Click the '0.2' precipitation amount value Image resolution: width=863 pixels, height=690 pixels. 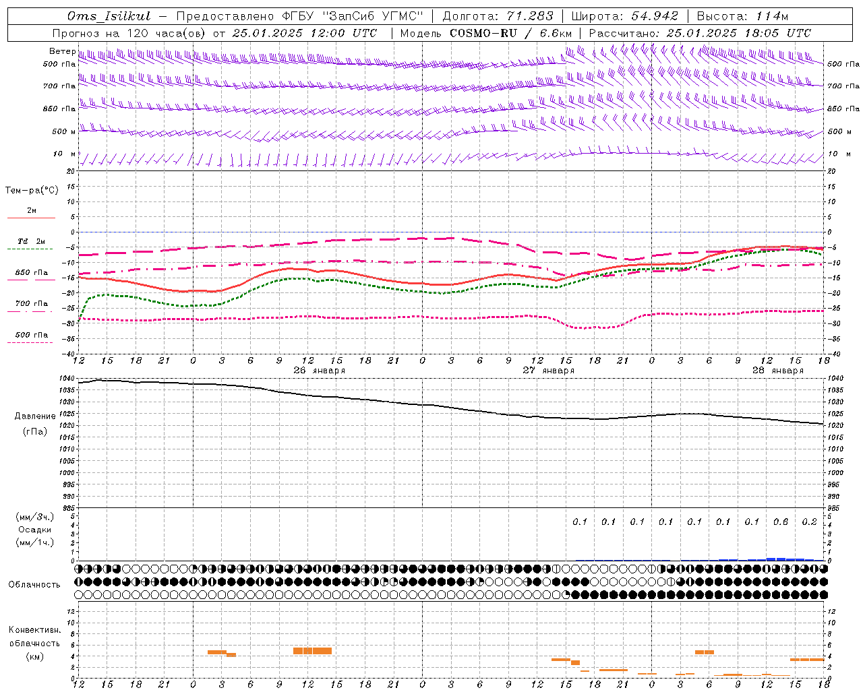tap(809, 522)
